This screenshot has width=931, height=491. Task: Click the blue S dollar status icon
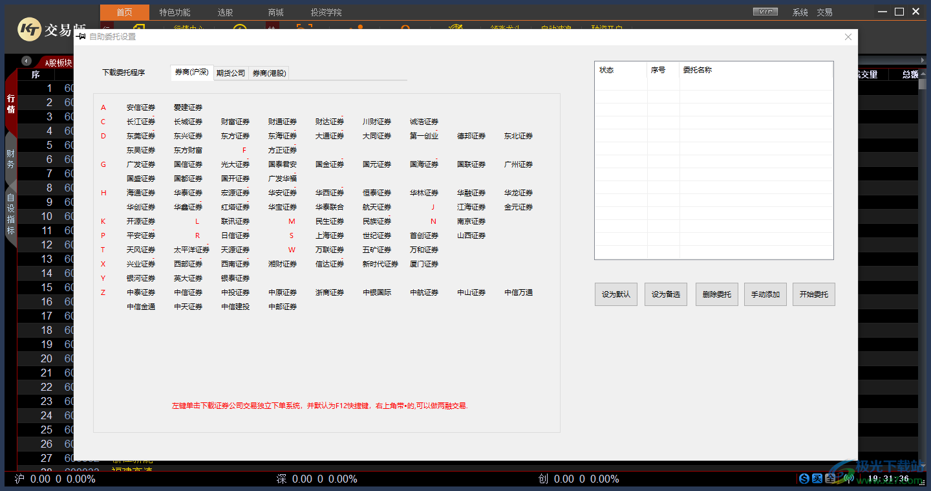[804, 479]
